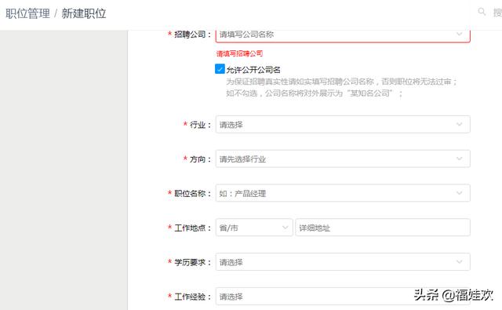Viewport: 502px width, 310px height.
Task: Focus the 请填写公司名称 company field
Action: tap(343, 35)
